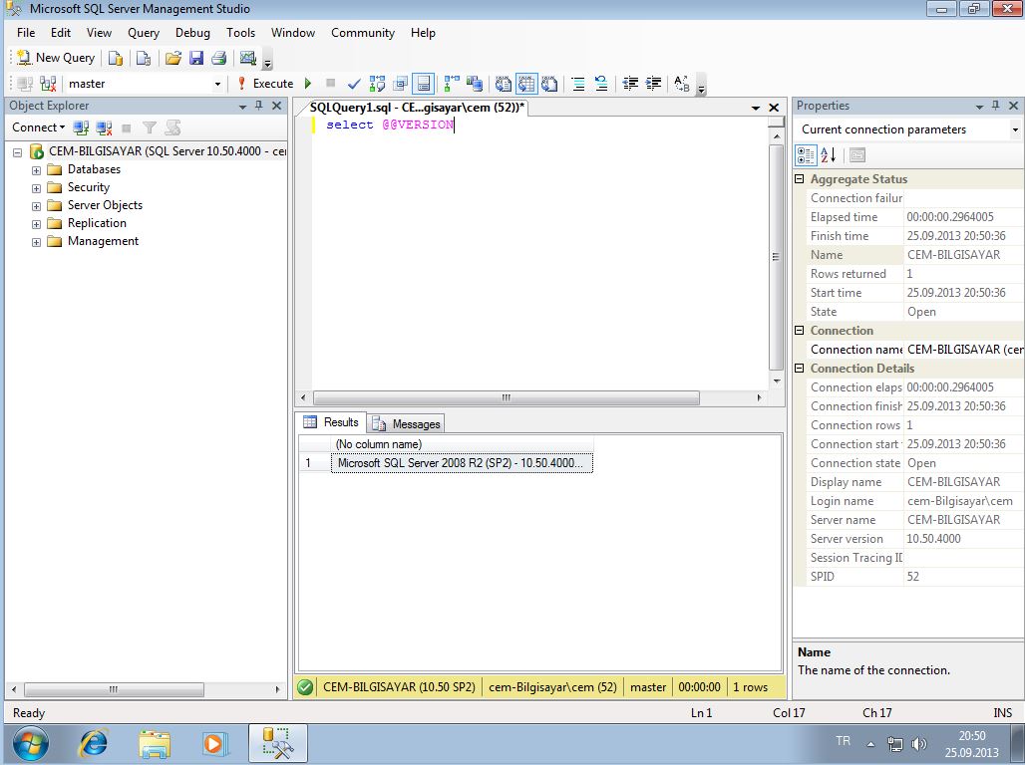
Task: Collapse the Connection Details section
Action: [x=800, y=368]
